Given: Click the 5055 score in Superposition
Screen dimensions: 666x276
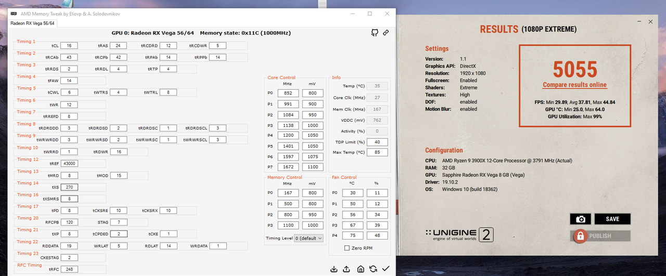Looking at the screenshot, I should 574,70.
